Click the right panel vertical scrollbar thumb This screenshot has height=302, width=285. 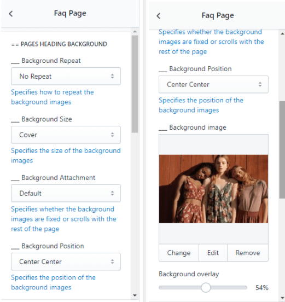pyautogui.click(x=282, y=150)
